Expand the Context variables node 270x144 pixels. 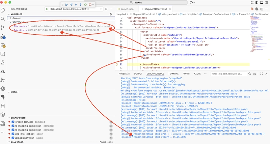(x=10, y=18)
